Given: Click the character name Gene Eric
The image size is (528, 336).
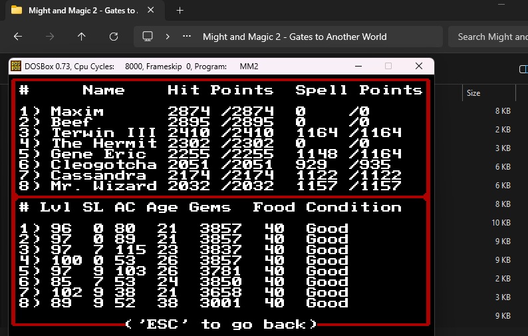Looking at the screenshot, I should click(98, 154).
